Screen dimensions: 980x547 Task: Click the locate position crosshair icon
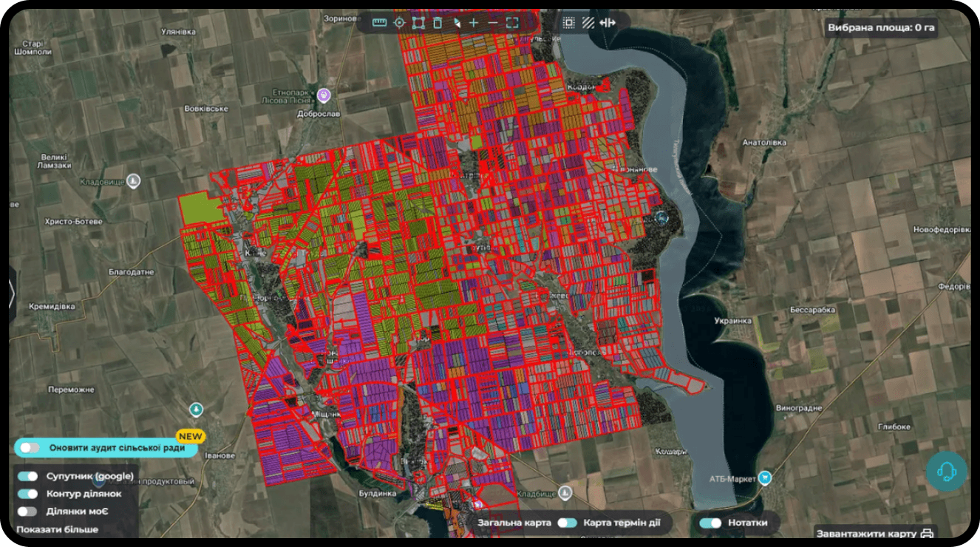tap(399, 22)
